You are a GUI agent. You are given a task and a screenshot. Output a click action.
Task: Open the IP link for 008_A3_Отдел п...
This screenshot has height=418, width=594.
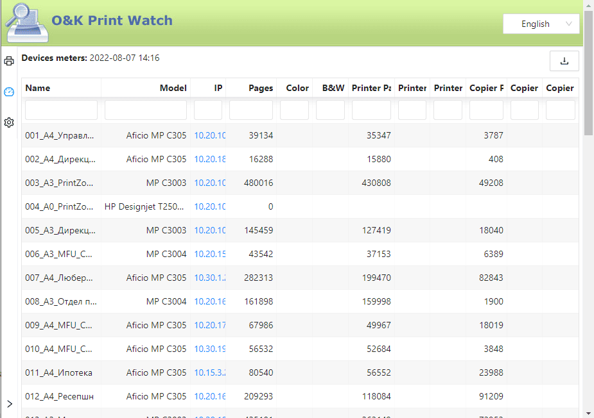(x=210, y=301)
